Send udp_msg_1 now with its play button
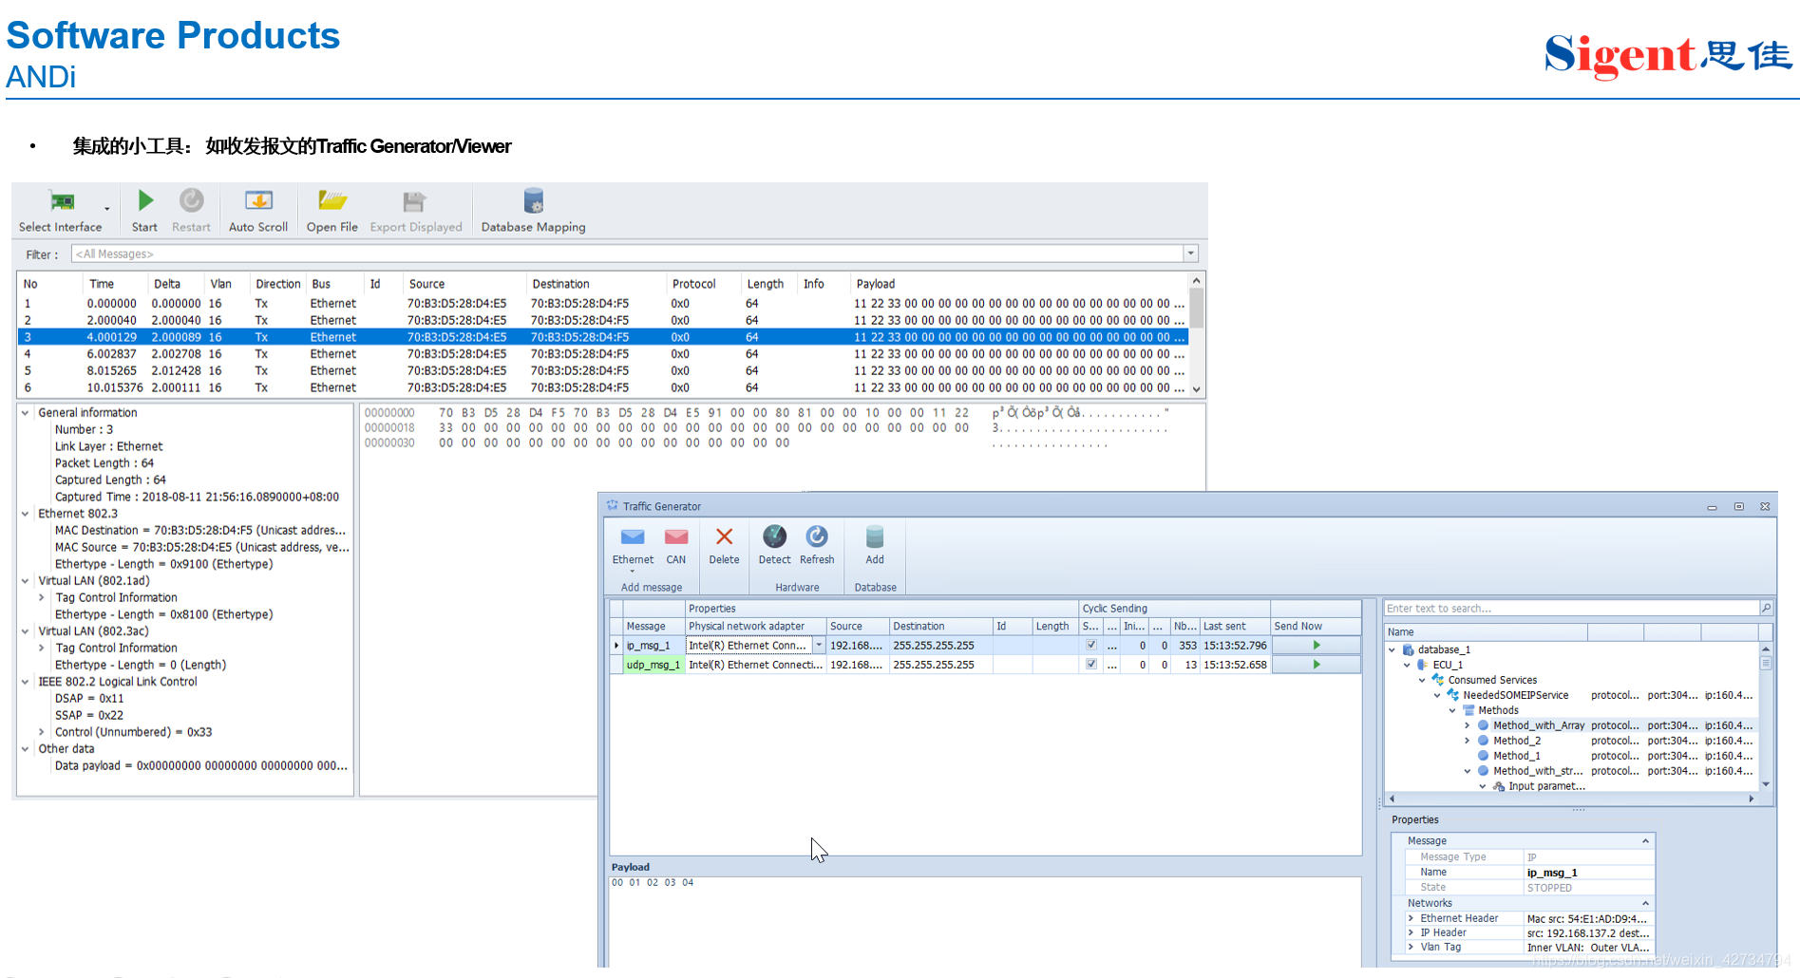Screen dimensions: 1800x978 [x=1317, y=665]
